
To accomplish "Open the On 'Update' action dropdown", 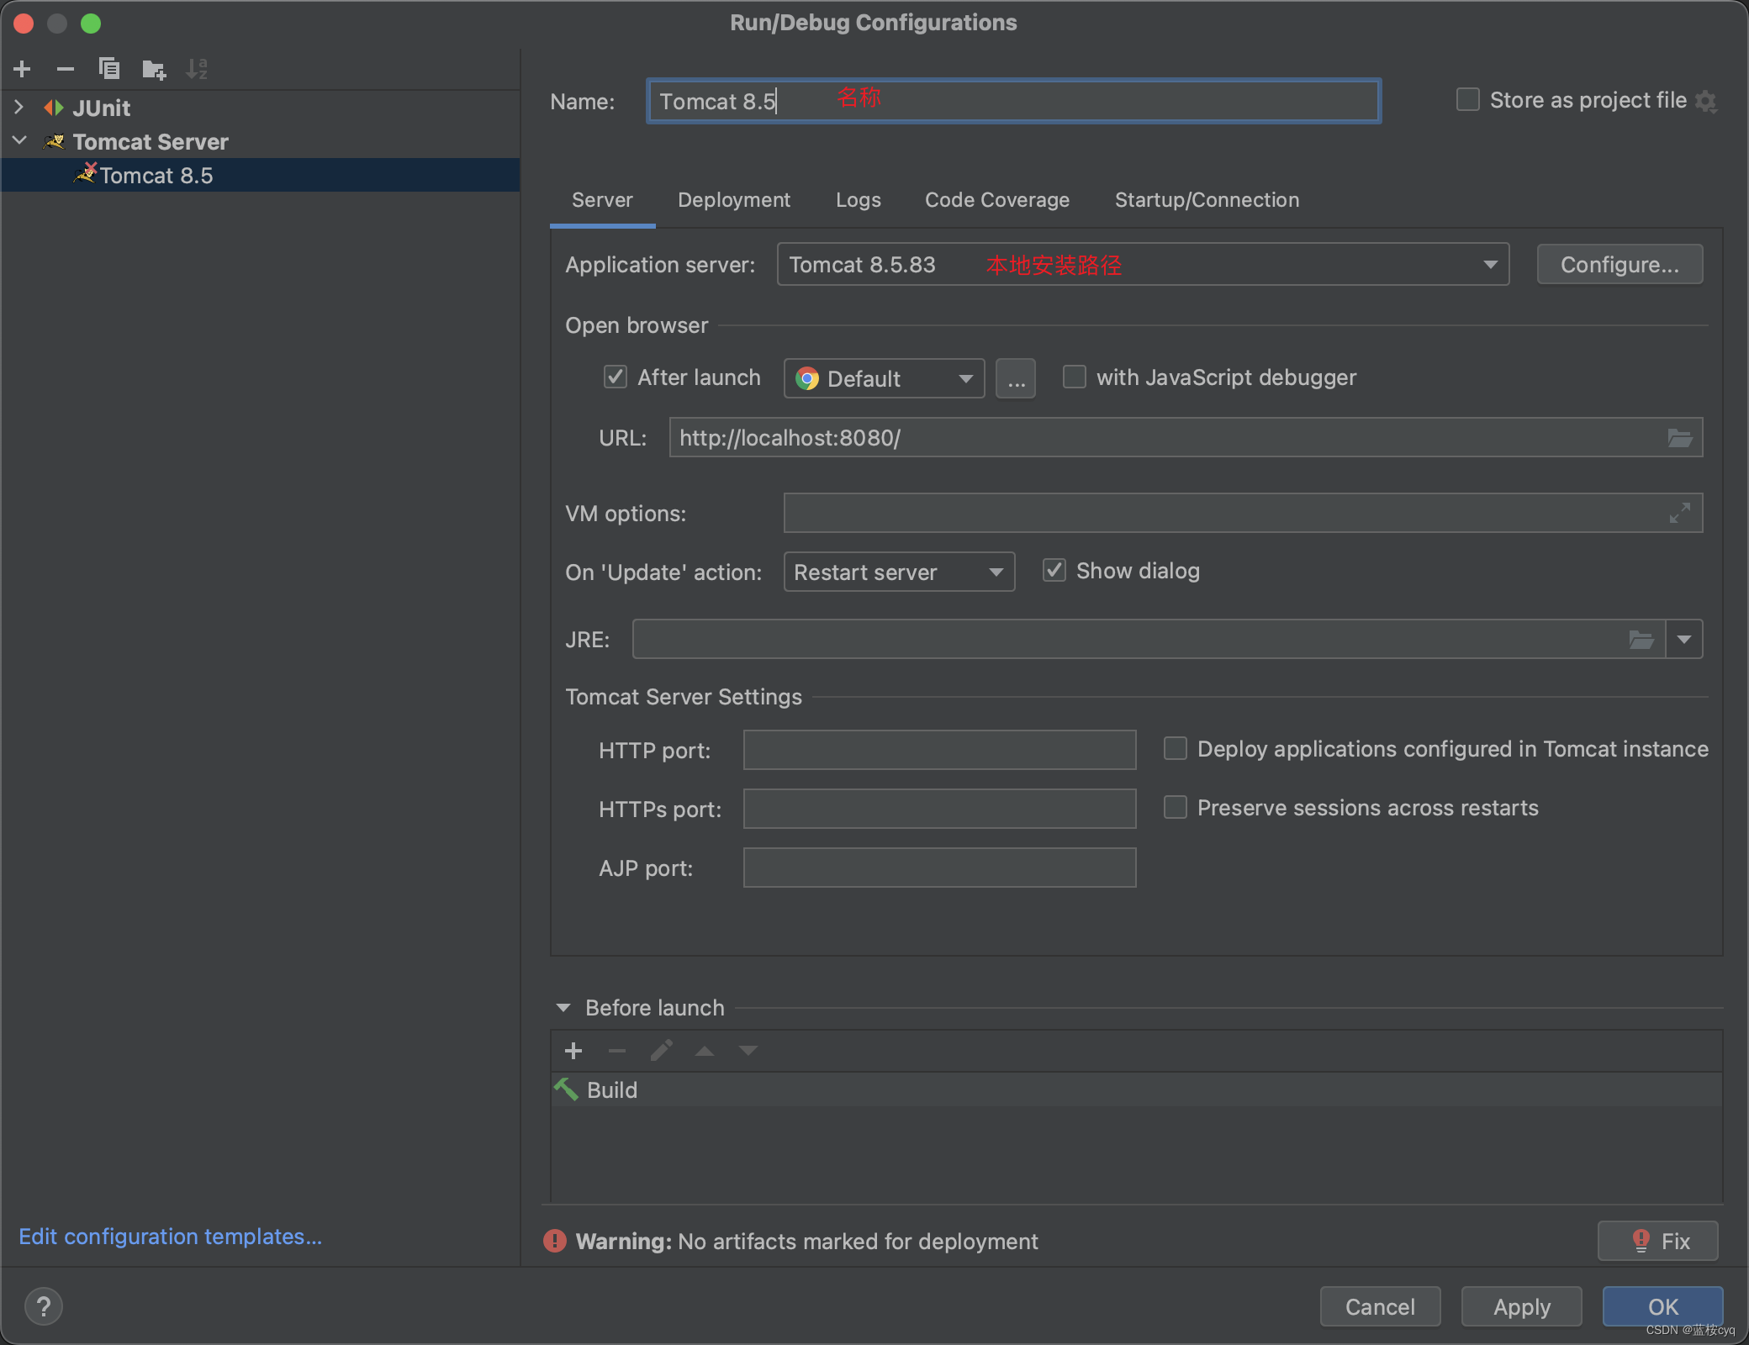I will tap(900, 572).
